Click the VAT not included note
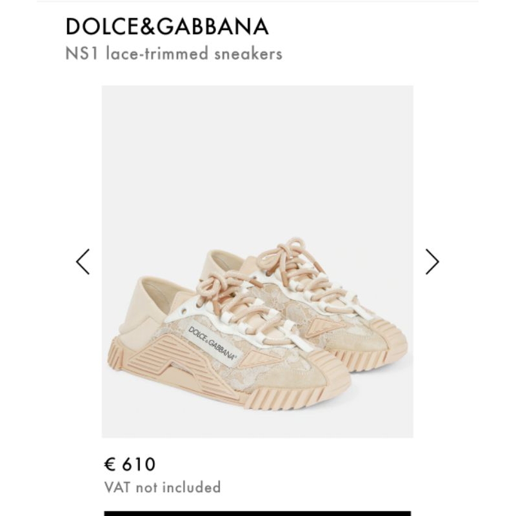This screenshot has width=516, height=516. pyautogui.click(x=163, y=488)
